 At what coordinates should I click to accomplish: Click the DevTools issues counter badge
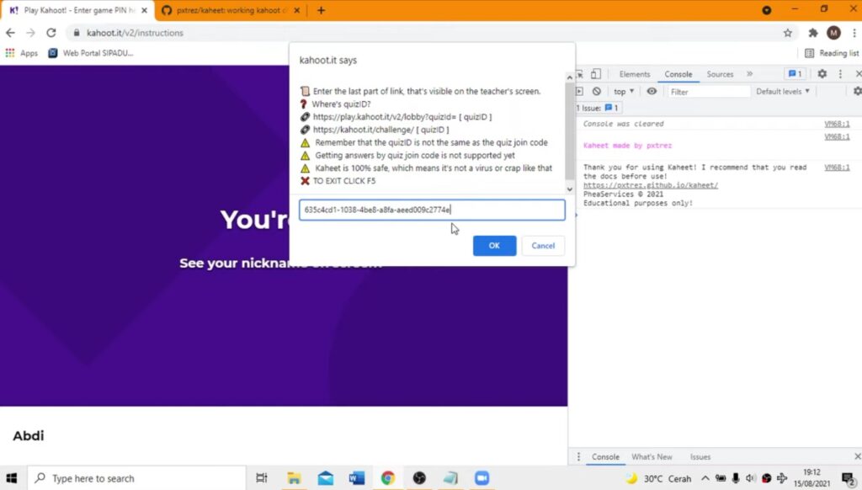[795, 74]
